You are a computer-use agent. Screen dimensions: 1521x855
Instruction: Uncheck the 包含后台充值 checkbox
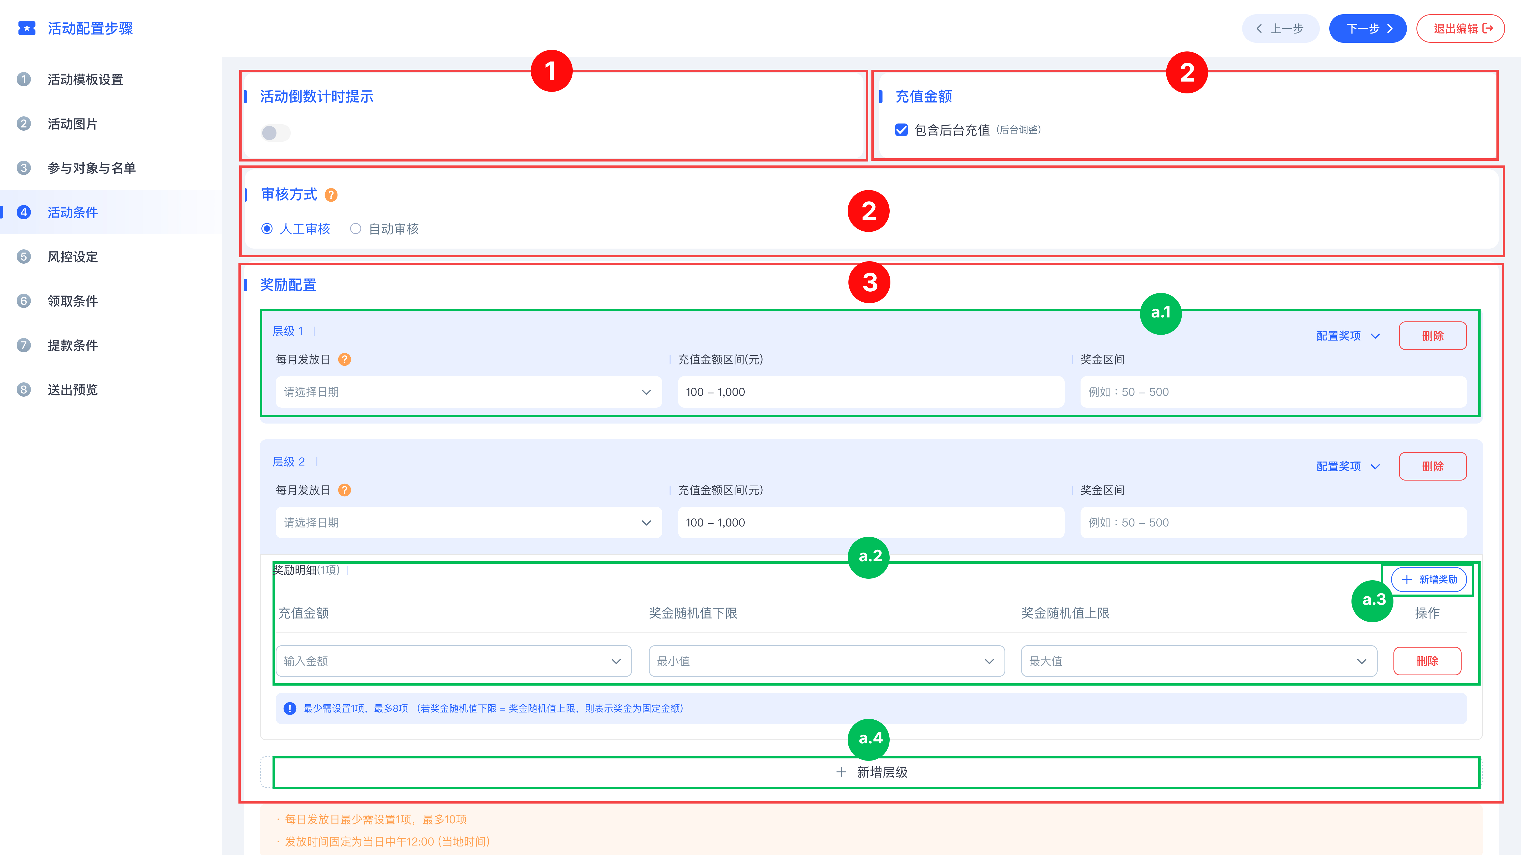point(901,130)
